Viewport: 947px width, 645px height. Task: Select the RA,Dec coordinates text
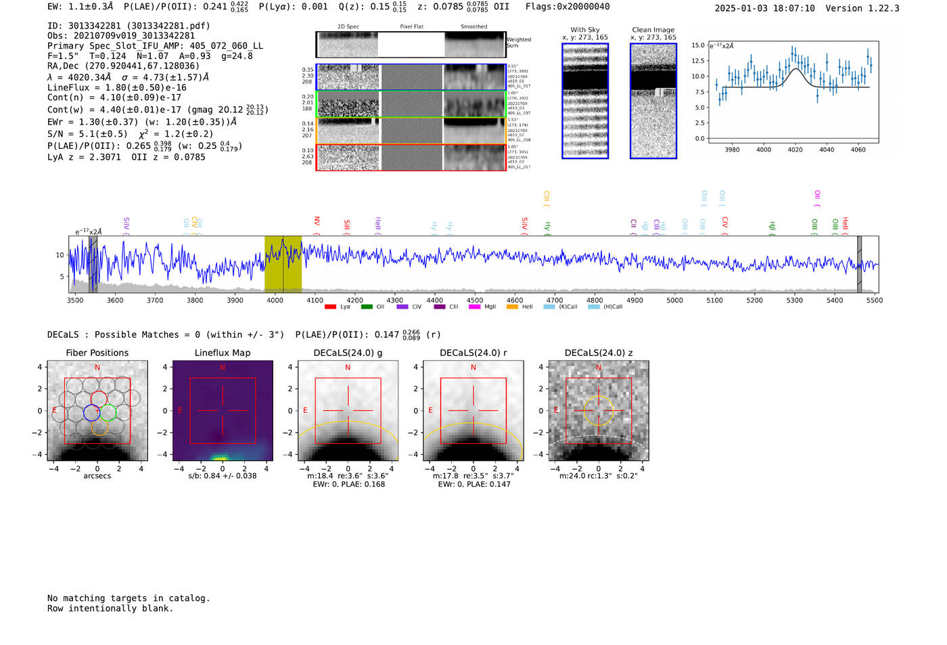point(124,66)
